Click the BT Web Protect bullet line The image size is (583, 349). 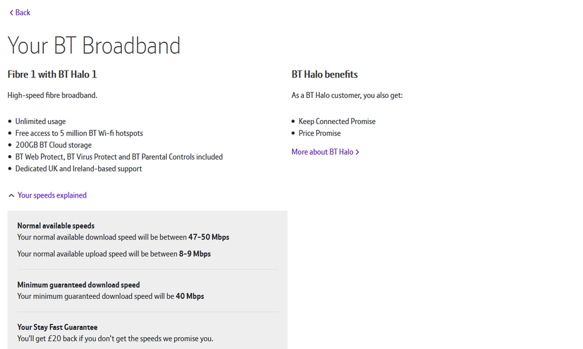pyautogui.click(x=118, y=157)
